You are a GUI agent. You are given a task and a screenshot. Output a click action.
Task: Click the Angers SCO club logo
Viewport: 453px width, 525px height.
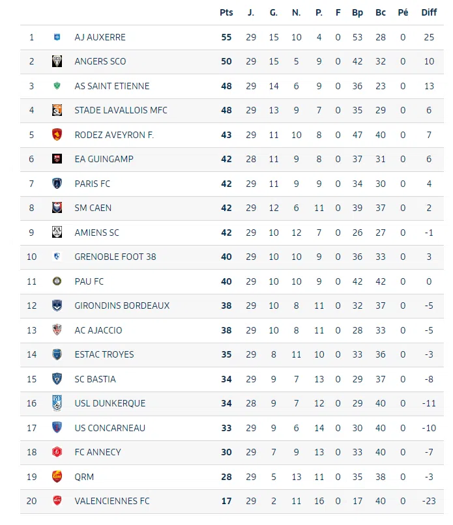pos(57,61)
